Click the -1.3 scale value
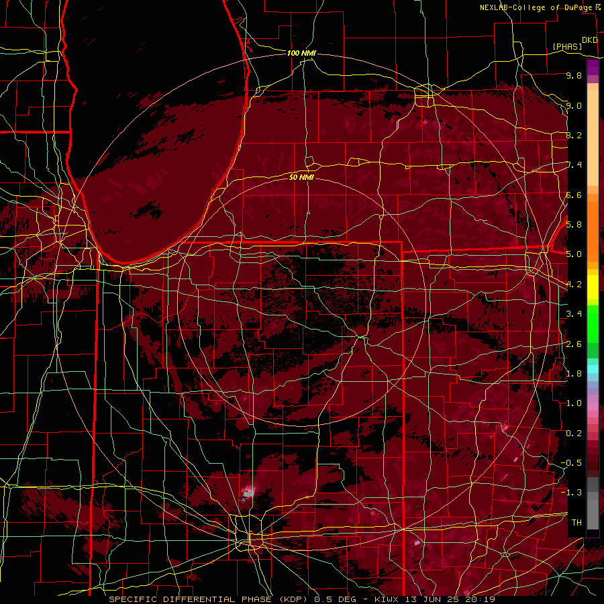The height and width of the screenshot is (604, 604). point(572,493)
